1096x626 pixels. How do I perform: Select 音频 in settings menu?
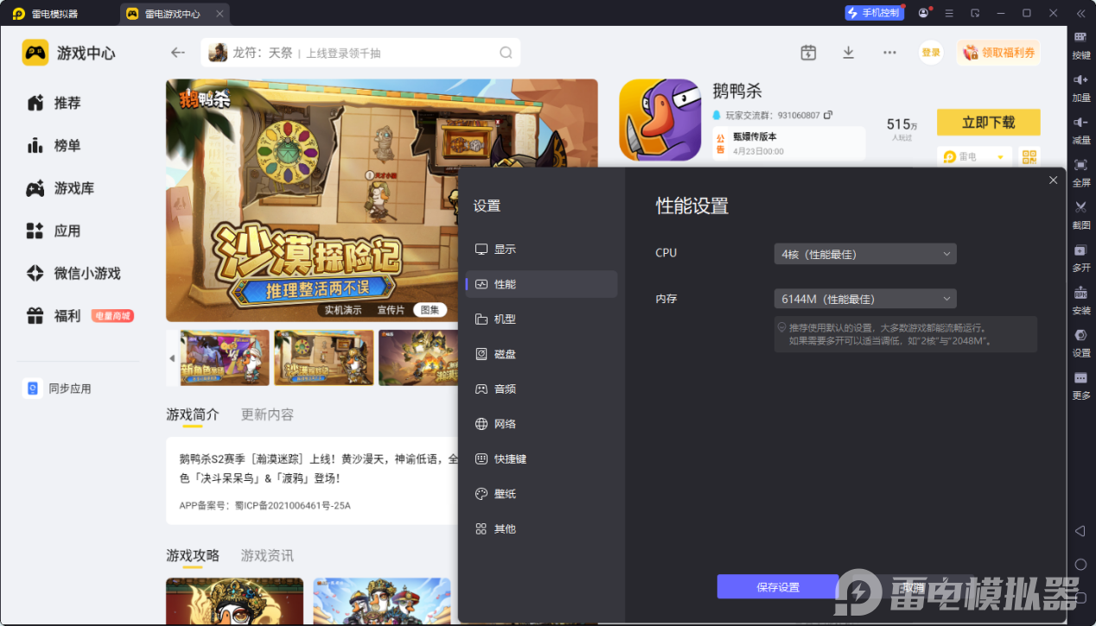click(541, 389)
